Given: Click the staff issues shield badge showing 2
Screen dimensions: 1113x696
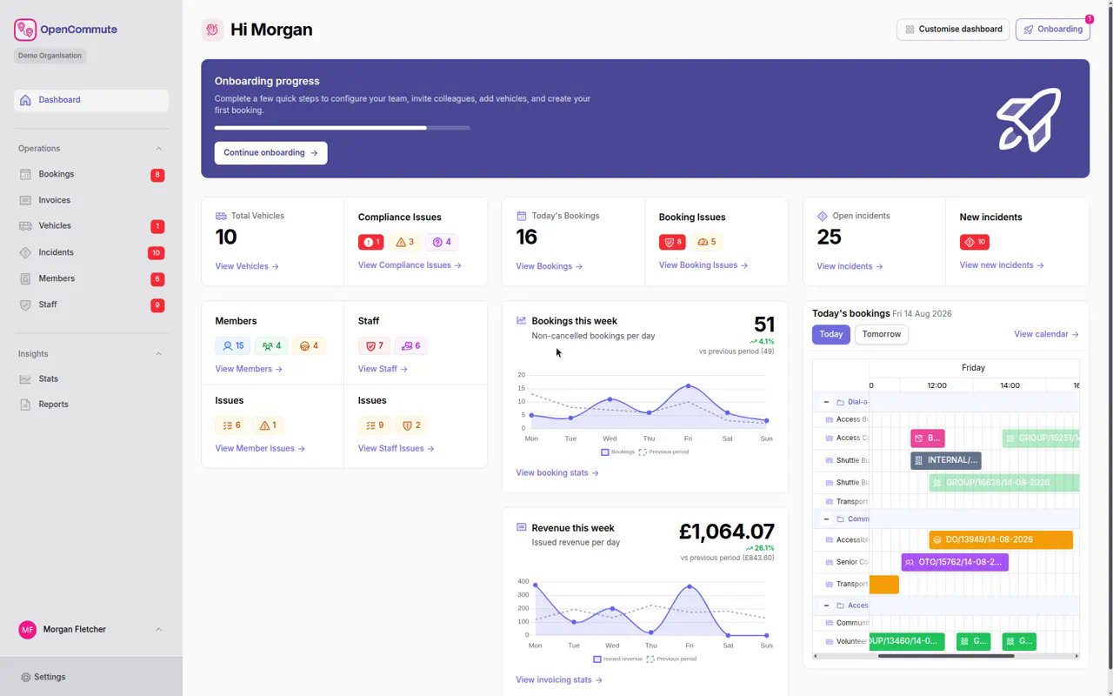Looking at the screenshot, I should (411, 425).
